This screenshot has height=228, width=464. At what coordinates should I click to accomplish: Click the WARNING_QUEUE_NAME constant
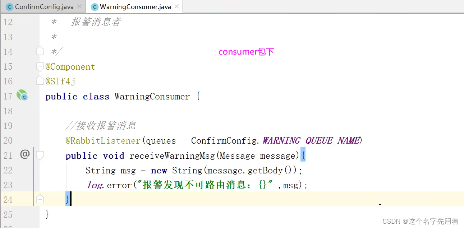point(311,141)
